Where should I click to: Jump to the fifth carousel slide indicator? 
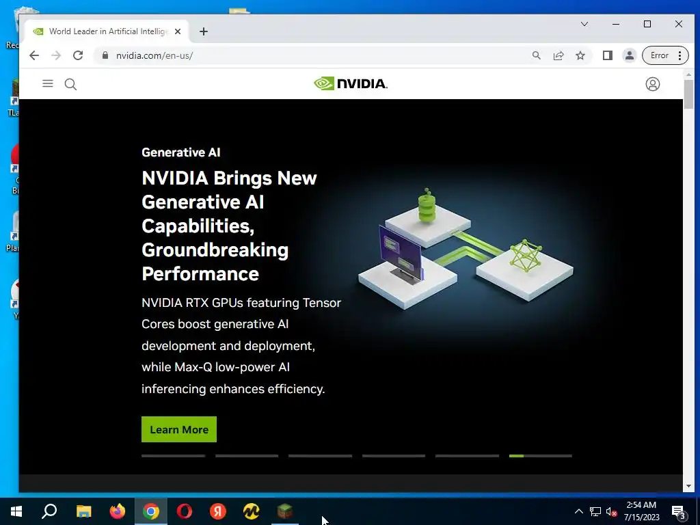pyautogui.click(x=467, y=456)
